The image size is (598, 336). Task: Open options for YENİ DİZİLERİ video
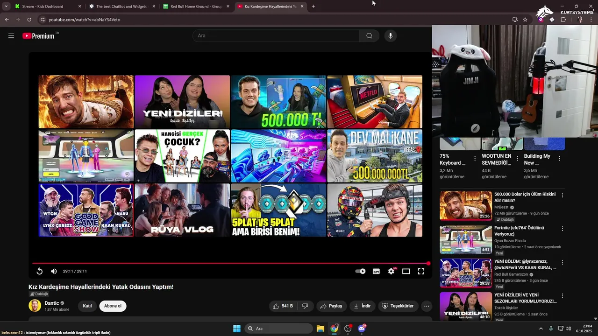pyautogui.click(x=562, y=296)
